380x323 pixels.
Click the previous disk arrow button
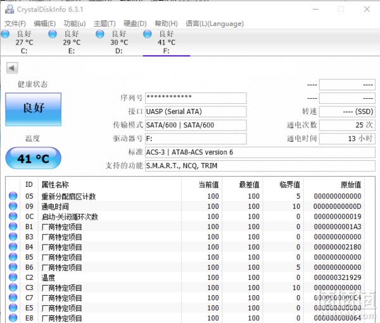click(x=12, y=68)
